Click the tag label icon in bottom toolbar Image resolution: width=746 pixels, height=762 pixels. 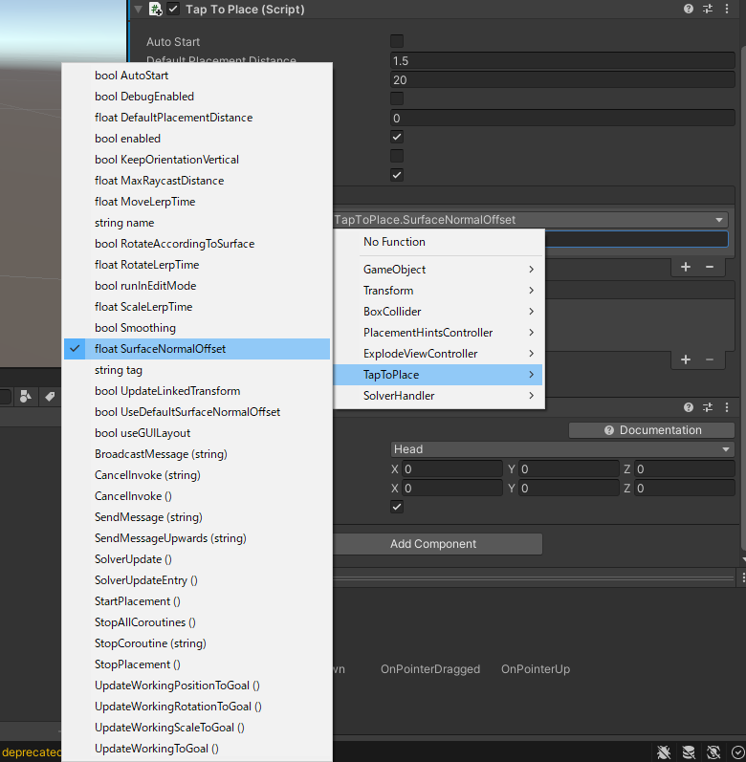[x=50, y=397]
